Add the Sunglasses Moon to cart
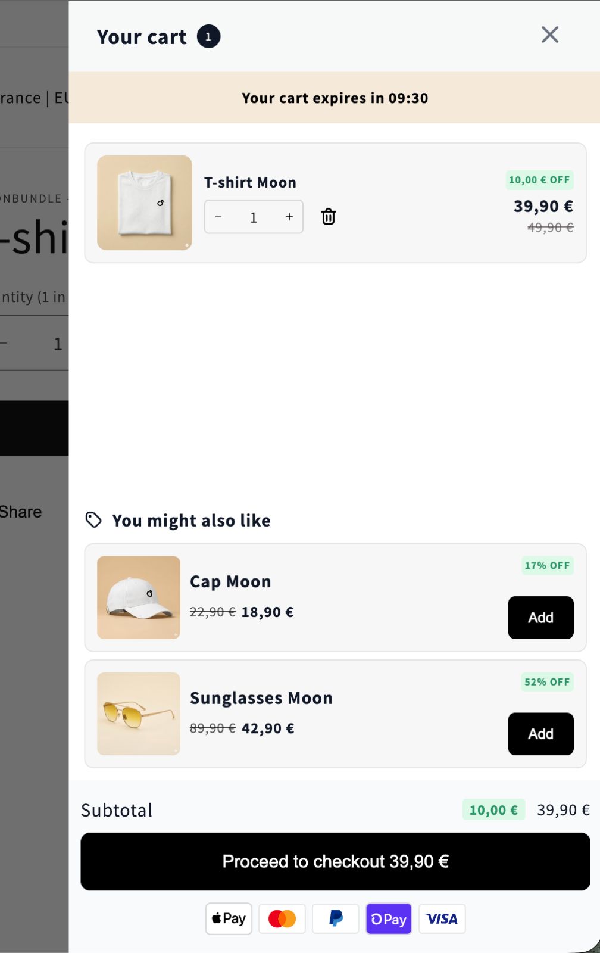Screen dimensions: 600x953 [x=540, y=734]
